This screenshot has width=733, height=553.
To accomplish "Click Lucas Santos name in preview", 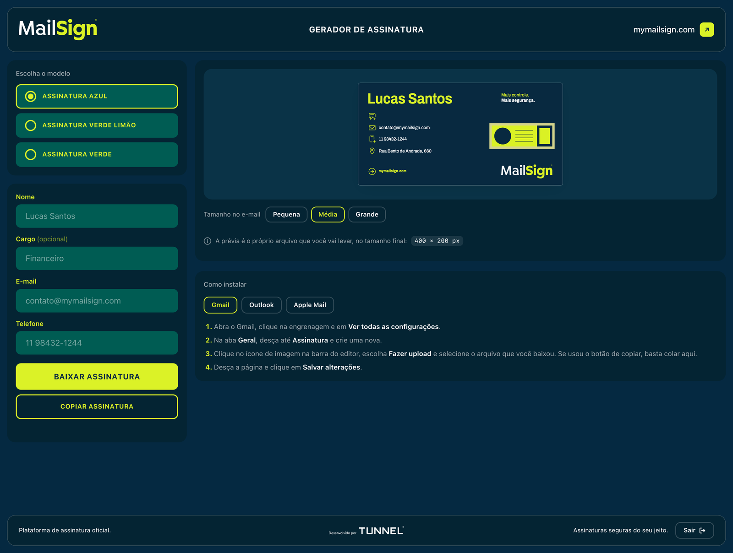I will (x=410, y=99).
